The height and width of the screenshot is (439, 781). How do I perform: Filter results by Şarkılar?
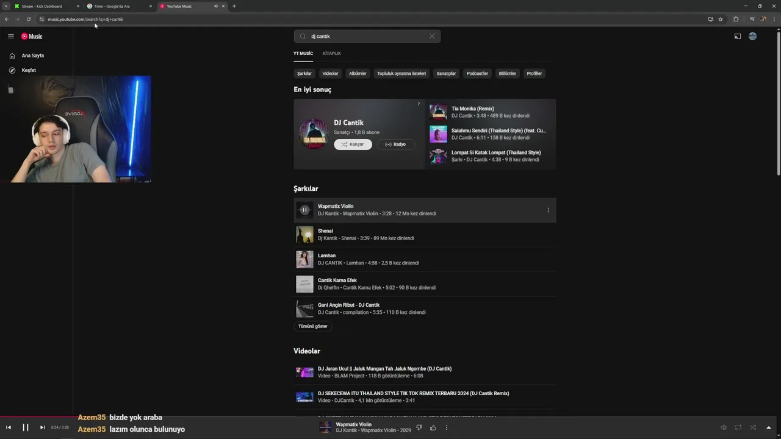click(304, 74)
